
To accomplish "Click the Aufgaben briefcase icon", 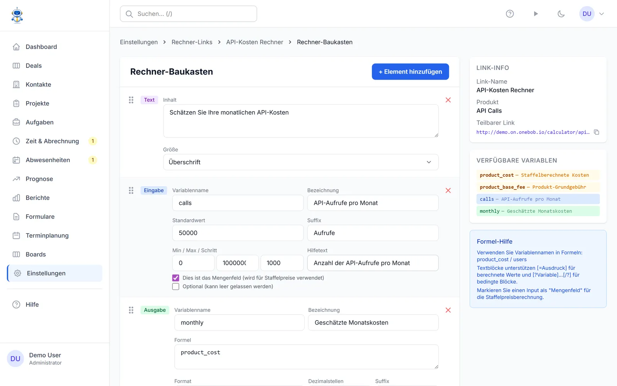I will pyautogui.click(x=16, y=122).
